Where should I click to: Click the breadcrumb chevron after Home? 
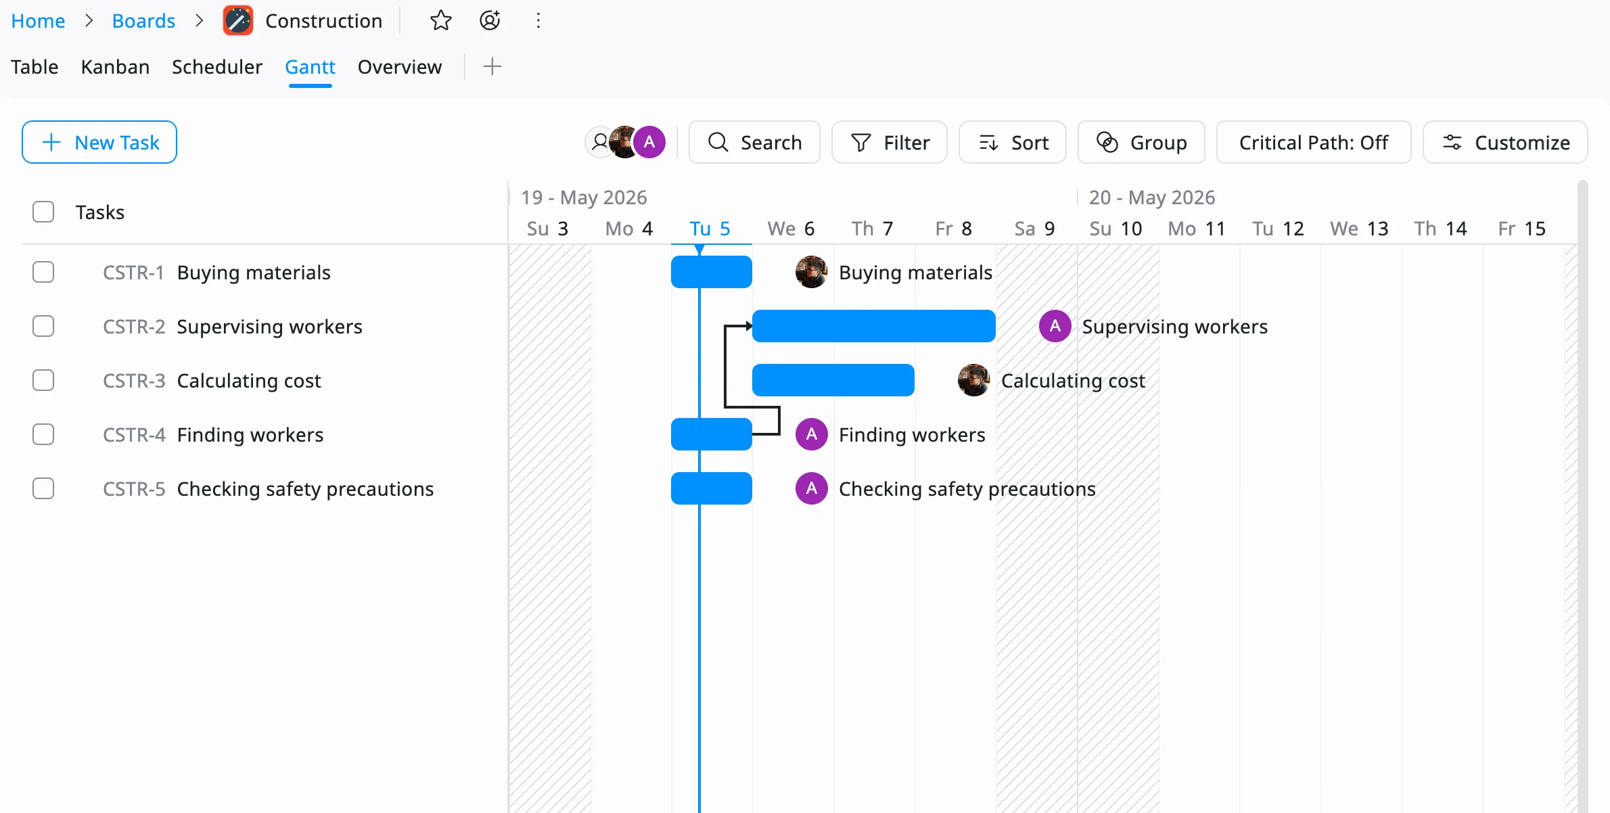(x=89, y=21)
